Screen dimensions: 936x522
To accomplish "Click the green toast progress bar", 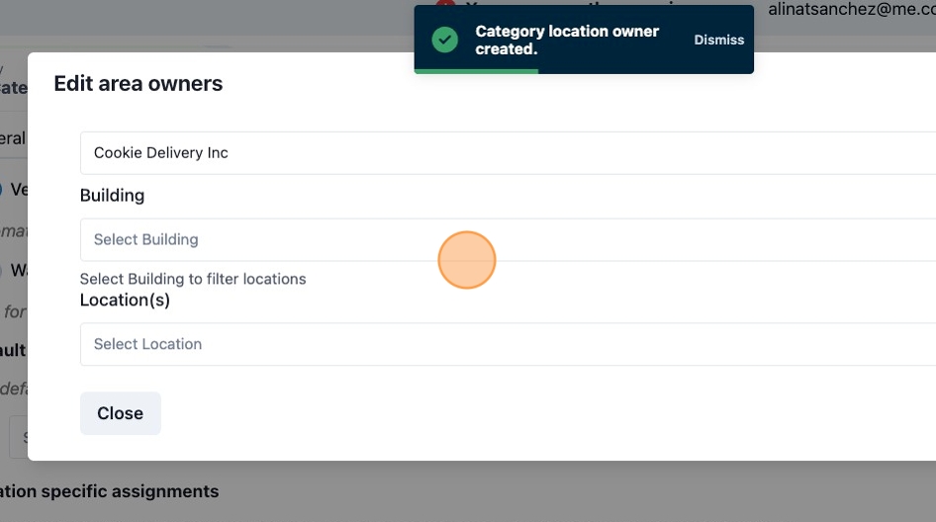I will pos(476,71).
